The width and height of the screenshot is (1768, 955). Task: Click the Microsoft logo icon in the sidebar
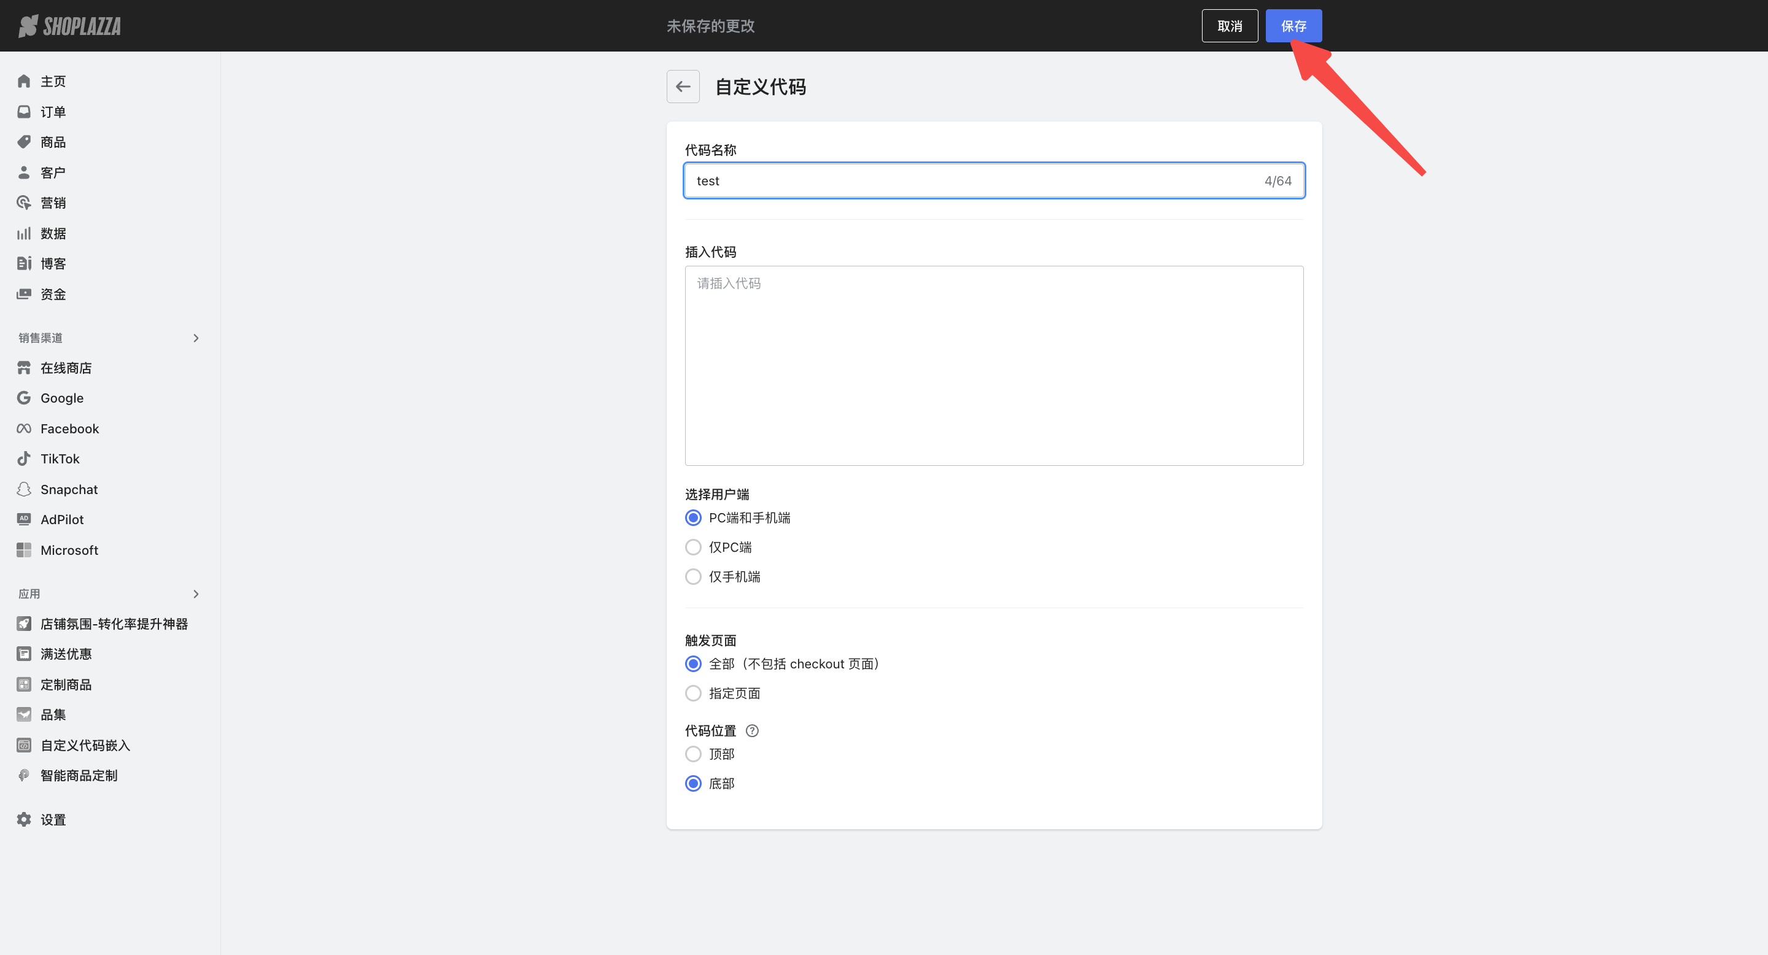[24, 550]
